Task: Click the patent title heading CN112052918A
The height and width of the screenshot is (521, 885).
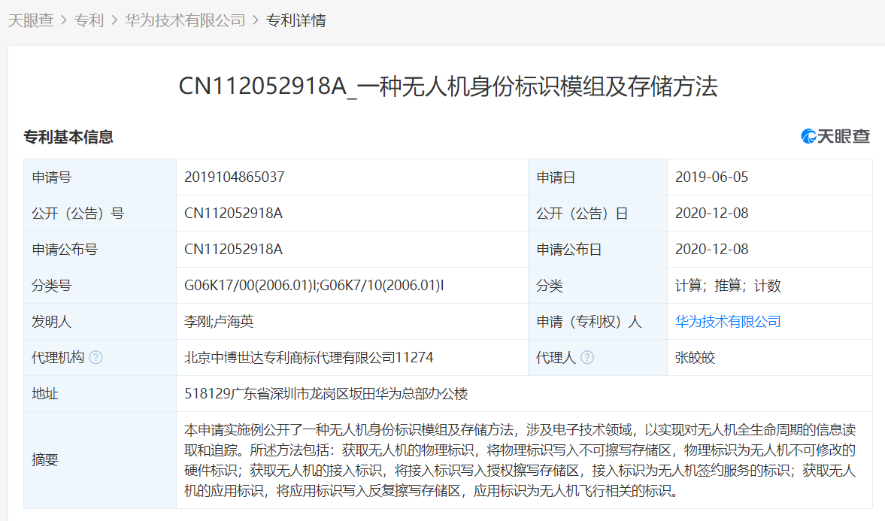Action: [x=447, y=86]
